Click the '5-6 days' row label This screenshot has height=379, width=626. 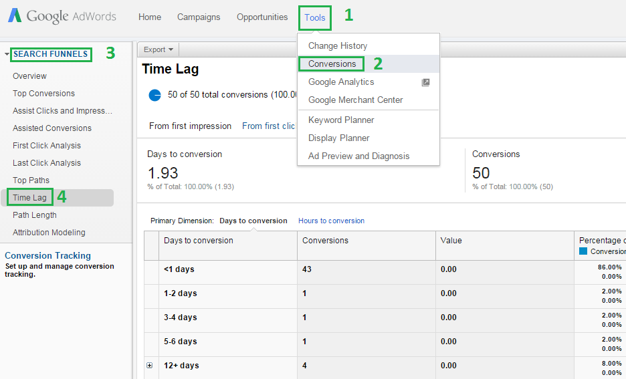tap(180, 342)
